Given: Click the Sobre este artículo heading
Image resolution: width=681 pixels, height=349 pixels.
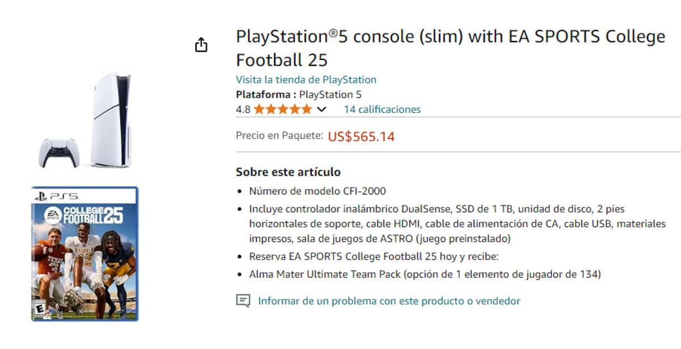Looking at the screenshot, I should 288,171.
